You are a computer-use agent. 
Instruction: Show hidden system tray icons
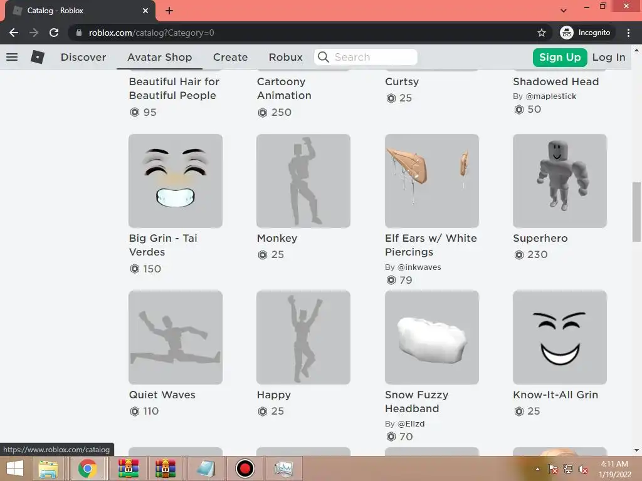(x=537, y=469)
